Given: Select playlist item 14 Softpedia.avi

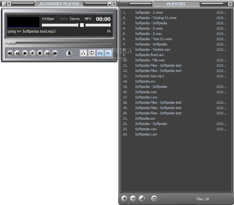Looking at the screenshot, I should [176, 81].
